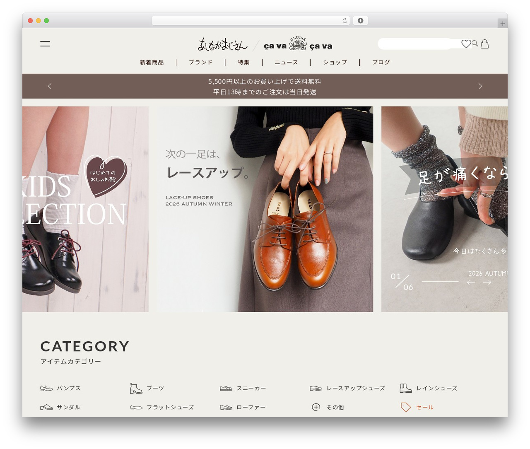Screen dimensions: 530x449
Task: Open the Kids Collection banner
Action: click(x=85, y=209)
